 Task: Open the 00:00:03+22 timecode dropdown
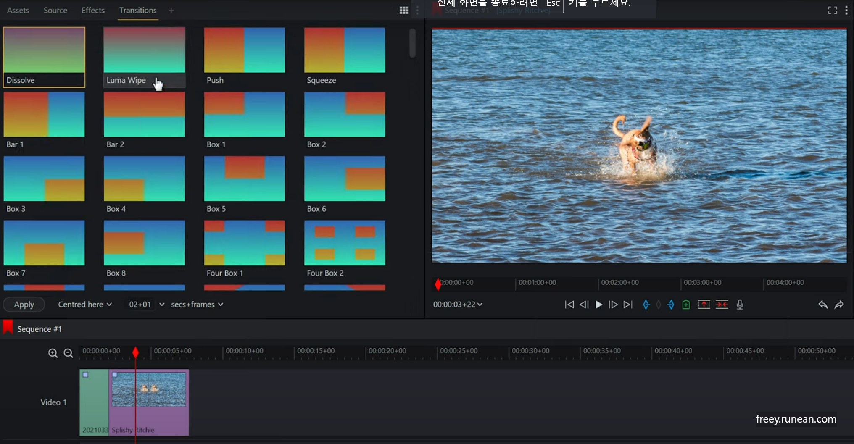pos(458,305)
